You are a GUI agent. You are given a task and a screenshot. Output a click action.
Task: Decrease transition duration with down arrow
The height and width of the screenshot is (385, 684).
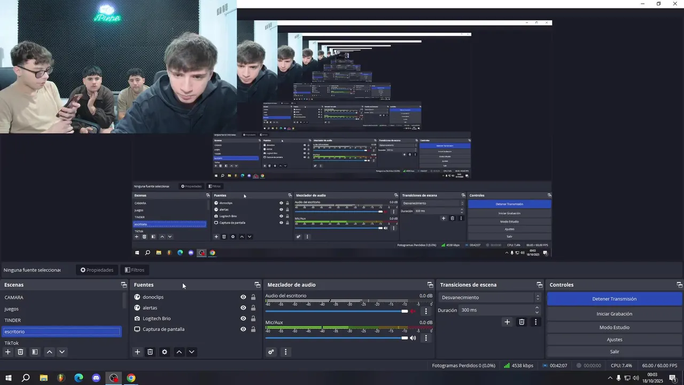point(537,312)
